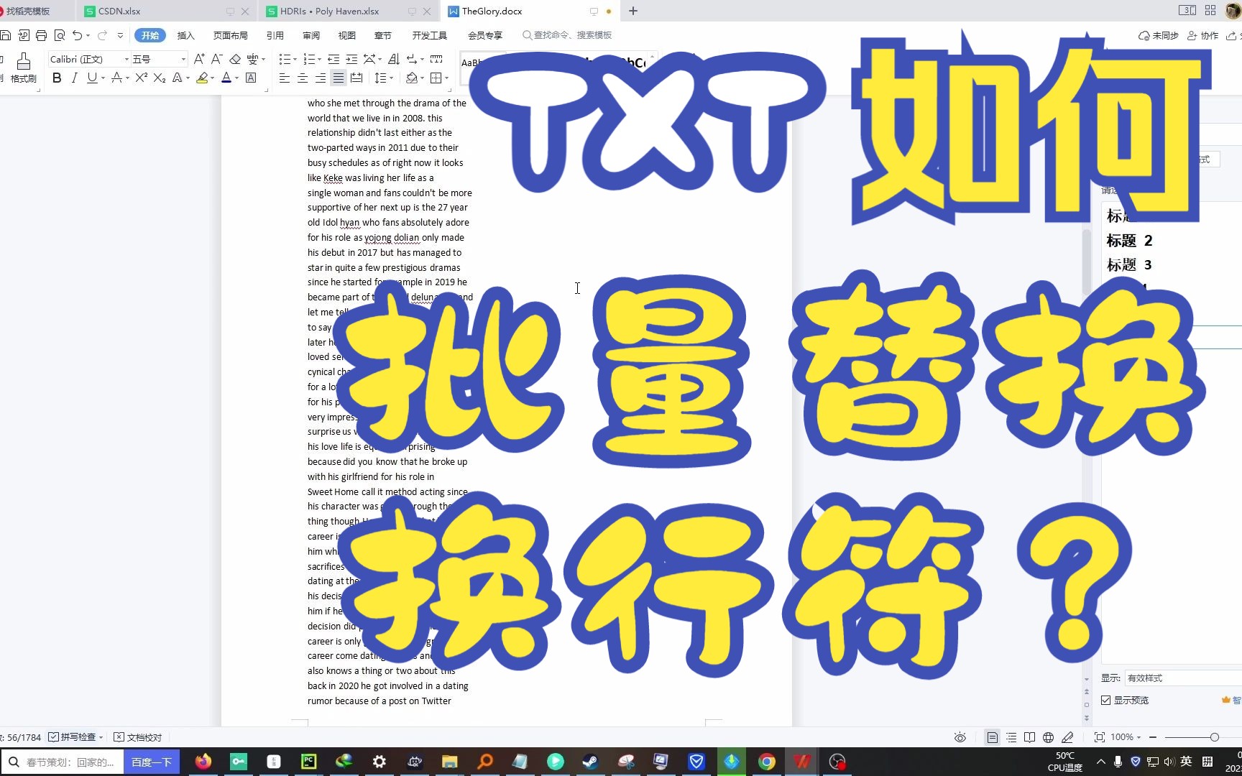Align text right
1242x776 pixels.
click(x=321, y=78)
